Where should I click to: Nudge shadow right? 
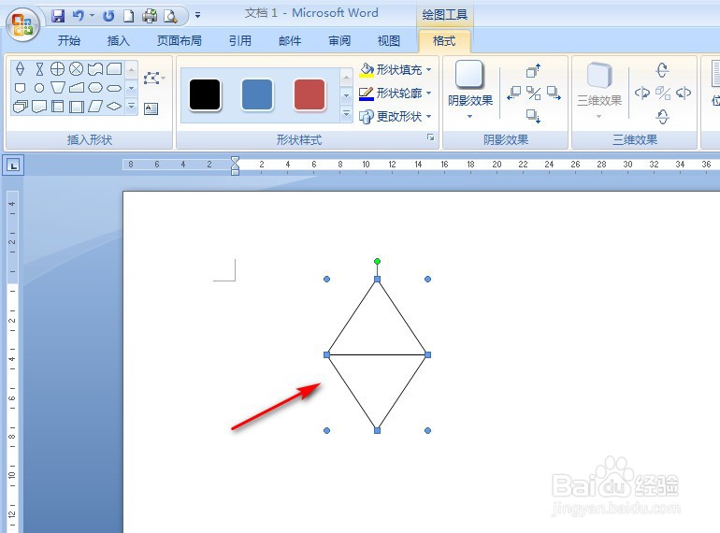tap(554, 94)
